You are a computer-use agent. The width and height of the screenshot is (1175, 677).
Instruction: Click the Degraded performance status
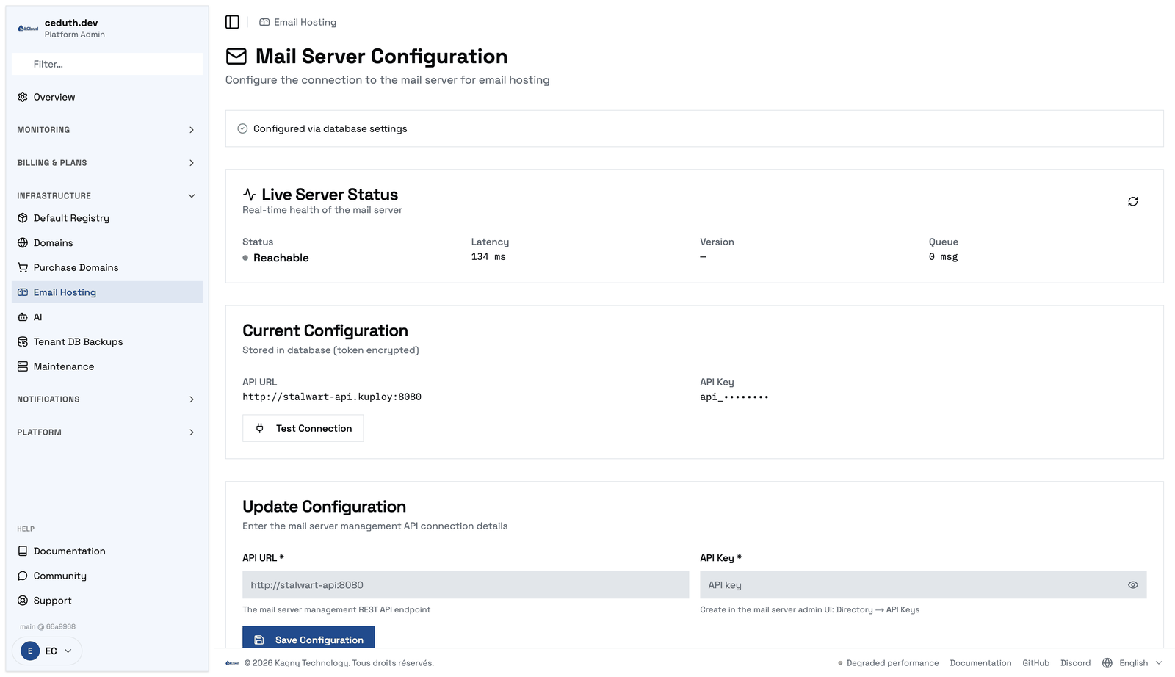pos(888,663)
